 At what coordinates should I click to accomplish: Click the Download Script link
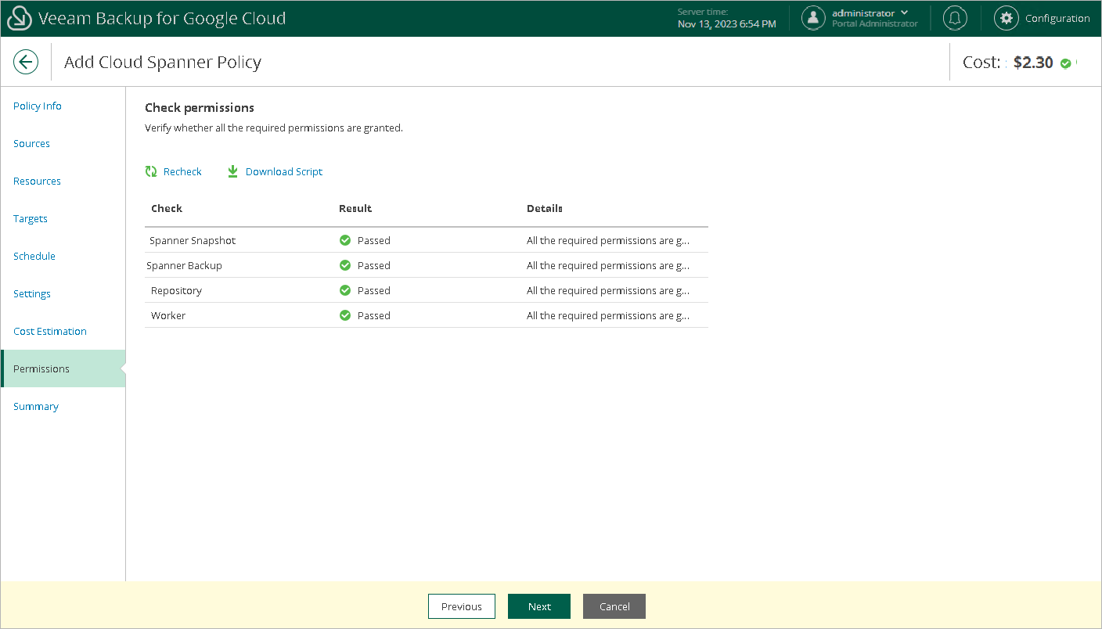(284, 171)
